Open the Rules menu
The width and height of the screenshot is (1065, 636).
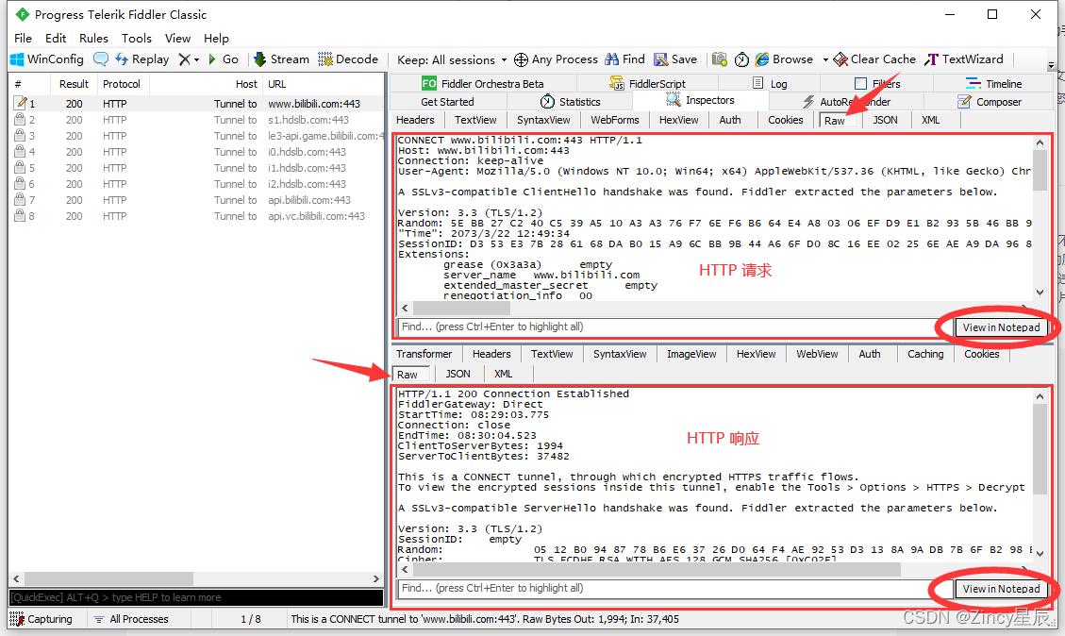click(93, 38)
